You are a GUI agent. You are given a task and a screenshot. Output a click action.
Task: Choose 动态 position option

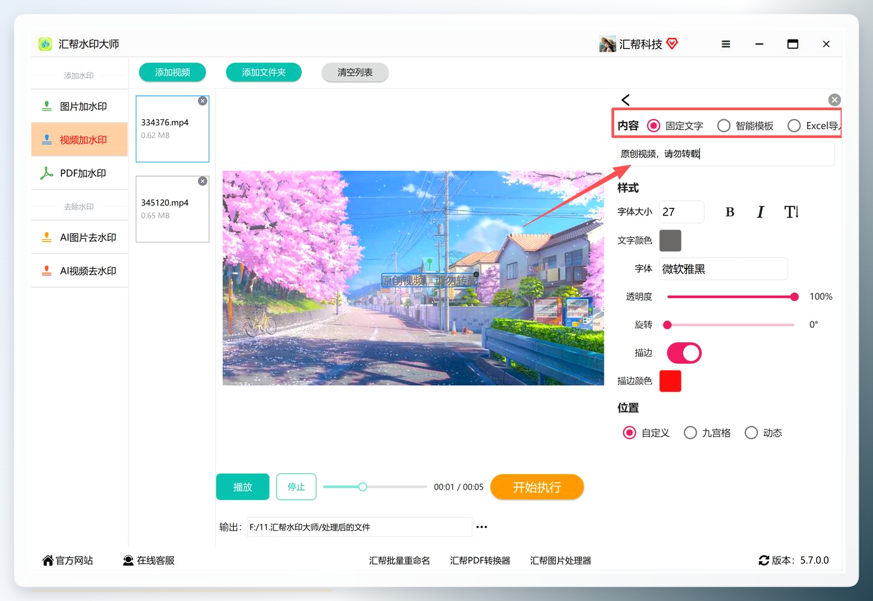763,433
